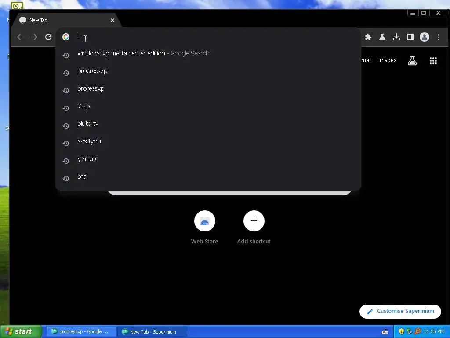Open the on-screen keyboard tray icon
Viewport: 450px width, 338px height.
[385, 332]
